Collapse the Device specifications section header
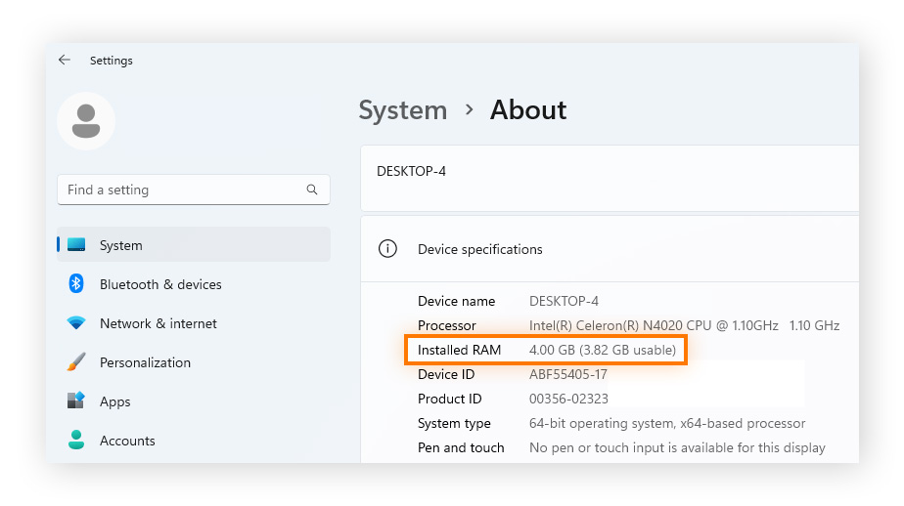This screenshot has width=904, height=506. (x=610, y=249)
